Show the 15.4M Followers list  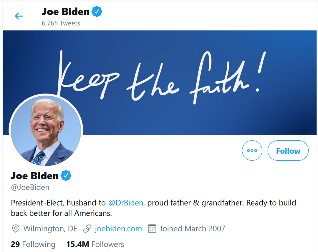95,244
